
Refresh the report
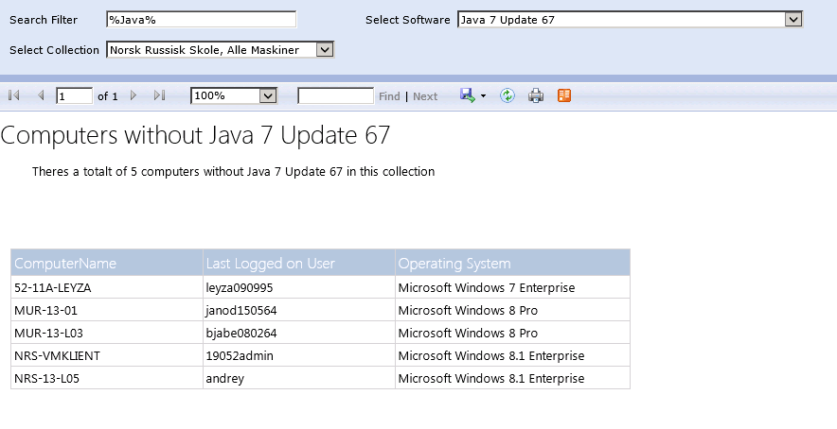pos(508,96)
